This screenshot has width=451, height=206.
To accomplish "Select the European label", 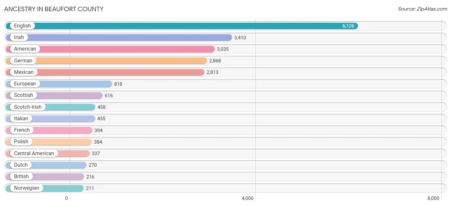I will (x=25, y=84).
